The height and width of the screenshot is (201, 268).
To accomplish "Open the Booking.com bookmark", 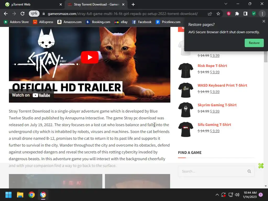I will coord(98,22).
